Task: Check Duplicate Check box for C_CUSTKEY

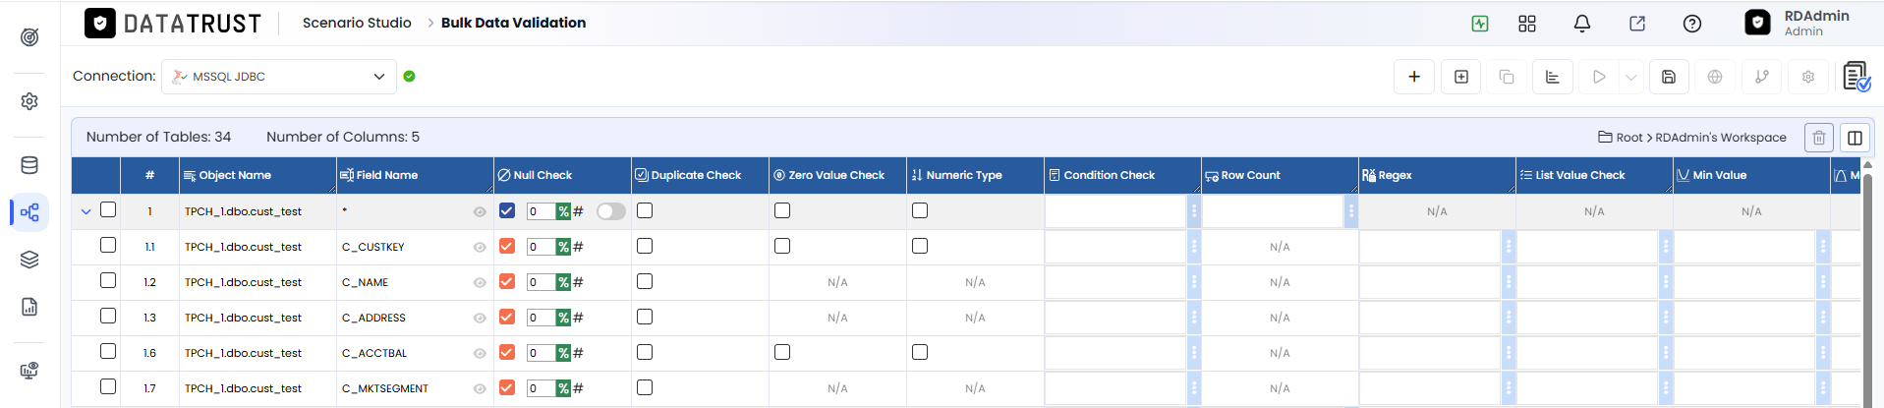Action: tap(645, 246)
